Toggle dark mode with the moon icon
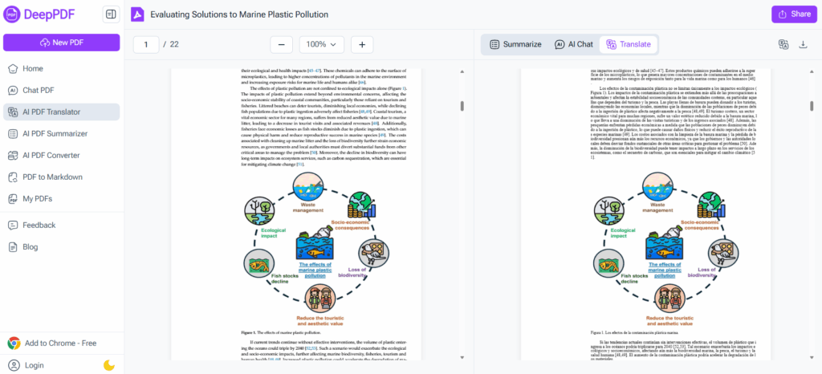 (109, 365)
